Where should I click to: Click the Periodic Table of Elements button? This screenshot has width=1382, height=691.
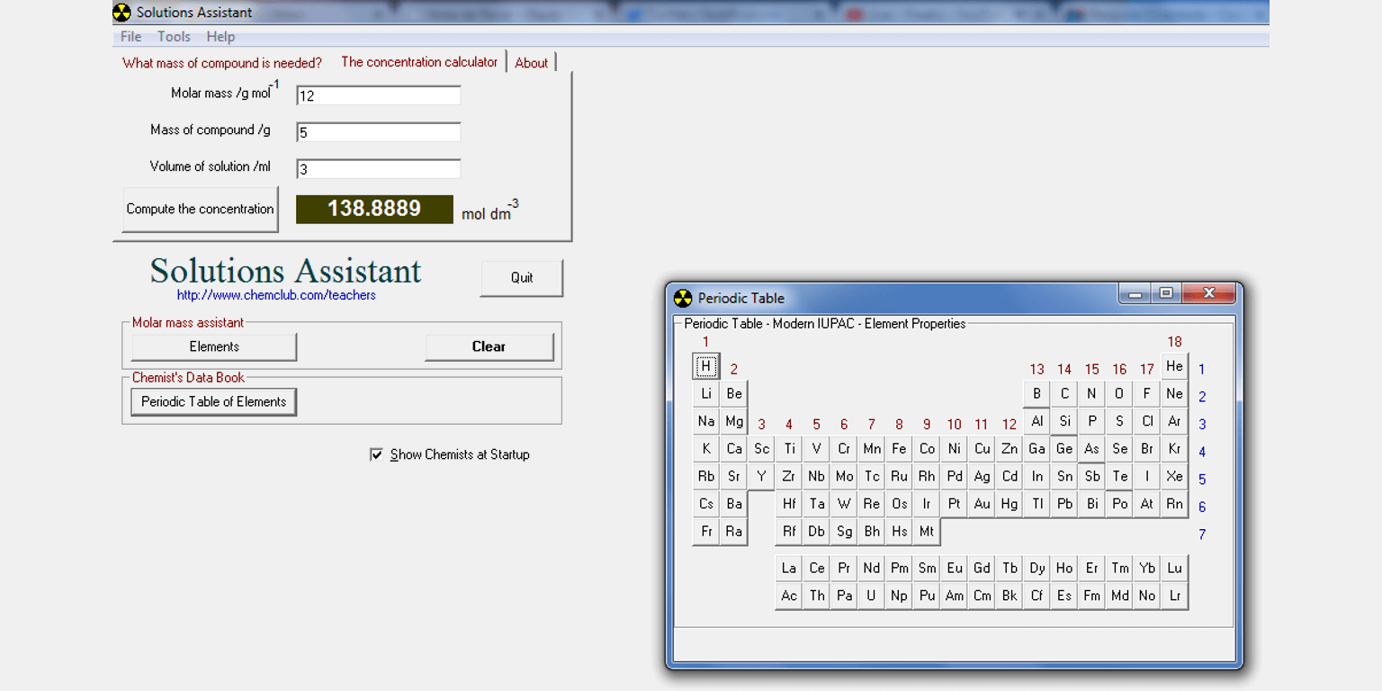pyautogui.click(x=213, y=402)
